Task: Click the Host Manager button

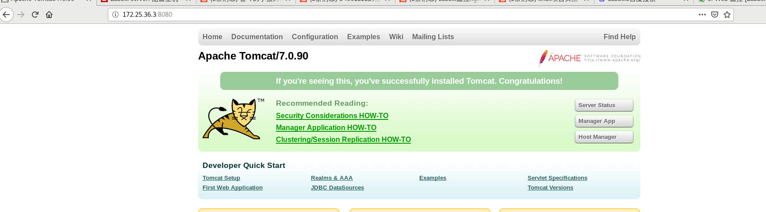Action: tap(604, 137)
